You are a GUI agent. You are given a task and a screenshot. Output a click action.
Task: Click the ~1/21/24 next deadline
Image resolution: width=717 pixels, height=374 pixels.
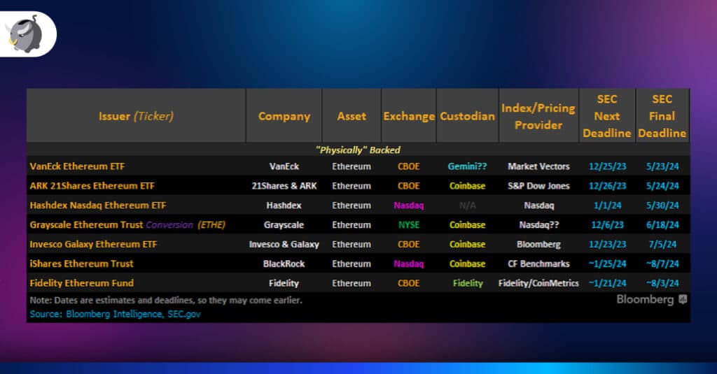click(607, 283)
